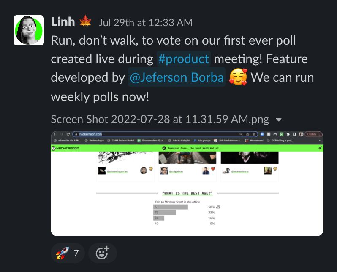The height and width of the screenshot is (272, 337).
Task: Click the @Jeferson Borba mention
Action: point(176,78)
